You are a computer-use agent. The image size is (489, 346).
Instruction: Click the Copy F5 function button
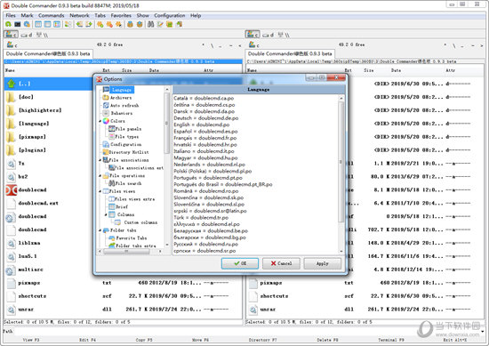point(144,340)
